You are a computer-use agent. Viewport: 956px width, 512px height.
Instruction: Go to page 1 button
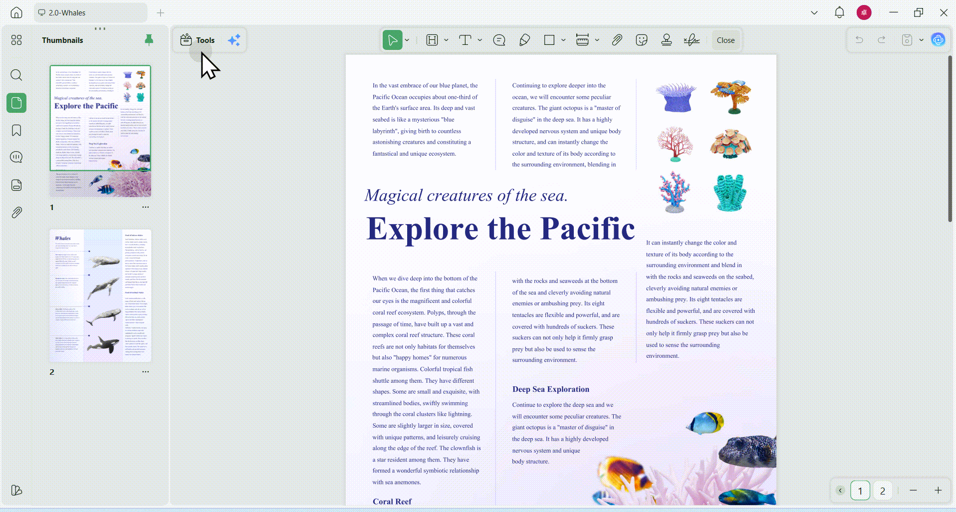860,491
